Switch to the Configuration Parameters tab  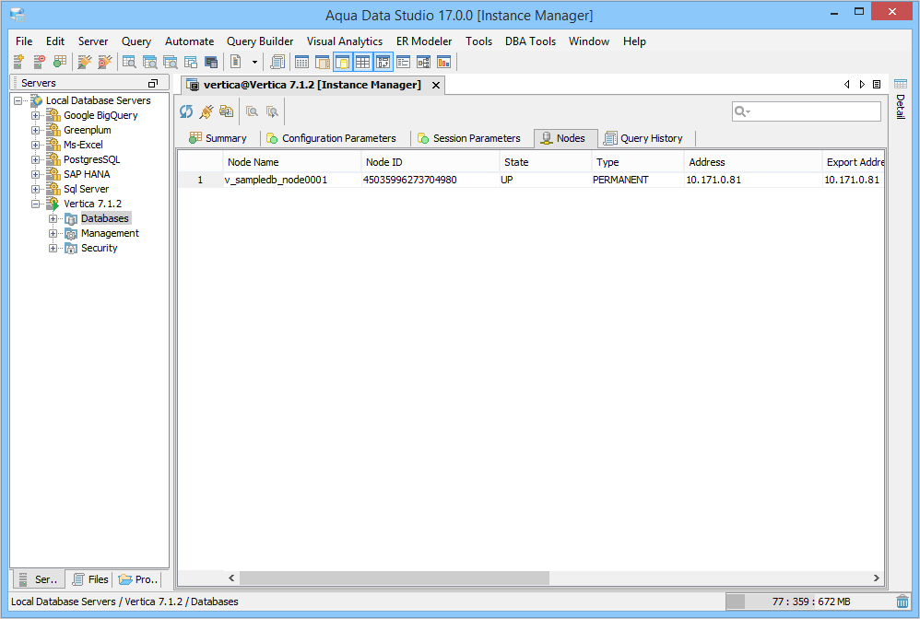(x=332, y=138)
